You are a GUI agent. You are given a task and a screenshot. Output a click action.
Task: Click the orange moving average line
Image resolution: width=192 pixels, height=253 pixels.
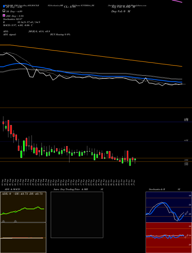click(x=91, y=55)
